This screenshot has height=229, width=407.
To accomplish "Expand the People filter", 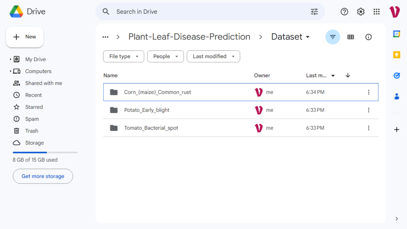I will tap(165, 56).
